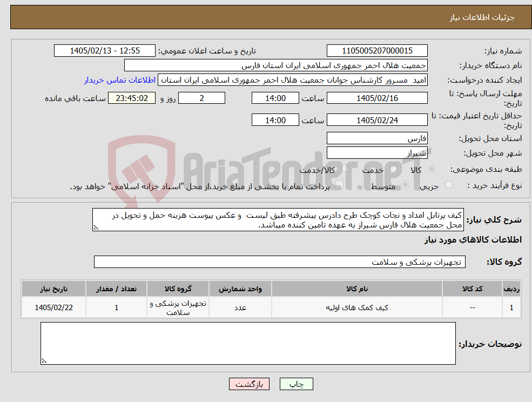The image size is (532, 402).
Task: Click the description text area resize handle
Action: (96, 228)
